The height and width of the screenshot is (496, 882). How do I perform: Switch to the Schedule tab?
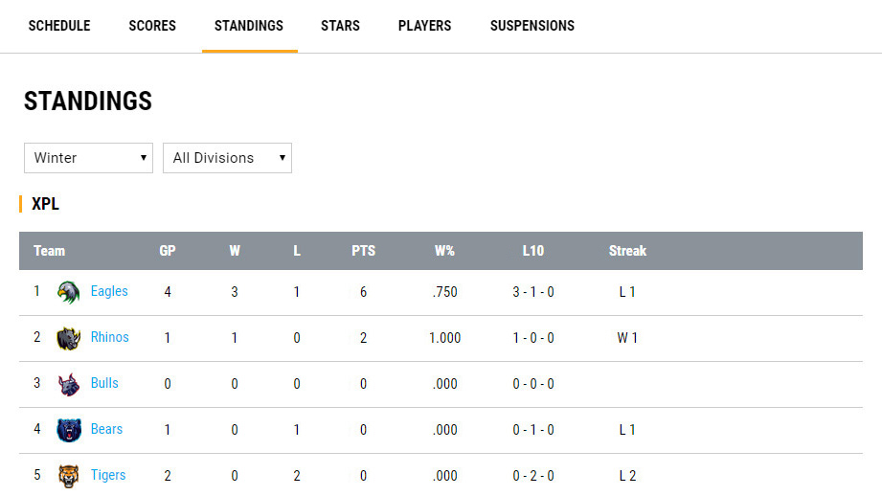[x=59, y=26]
